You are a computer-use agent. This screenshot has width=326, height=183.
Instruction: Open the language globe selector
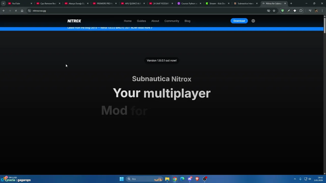tap(253, 21)
